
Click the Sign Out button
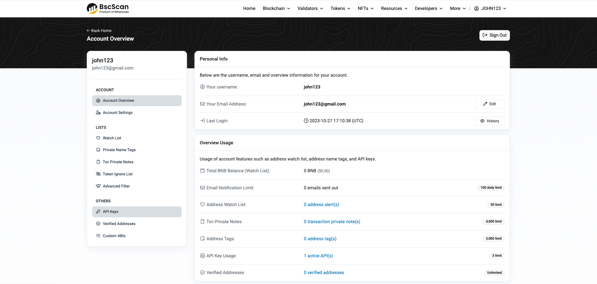pyautogui.click(x=494, y=35)
